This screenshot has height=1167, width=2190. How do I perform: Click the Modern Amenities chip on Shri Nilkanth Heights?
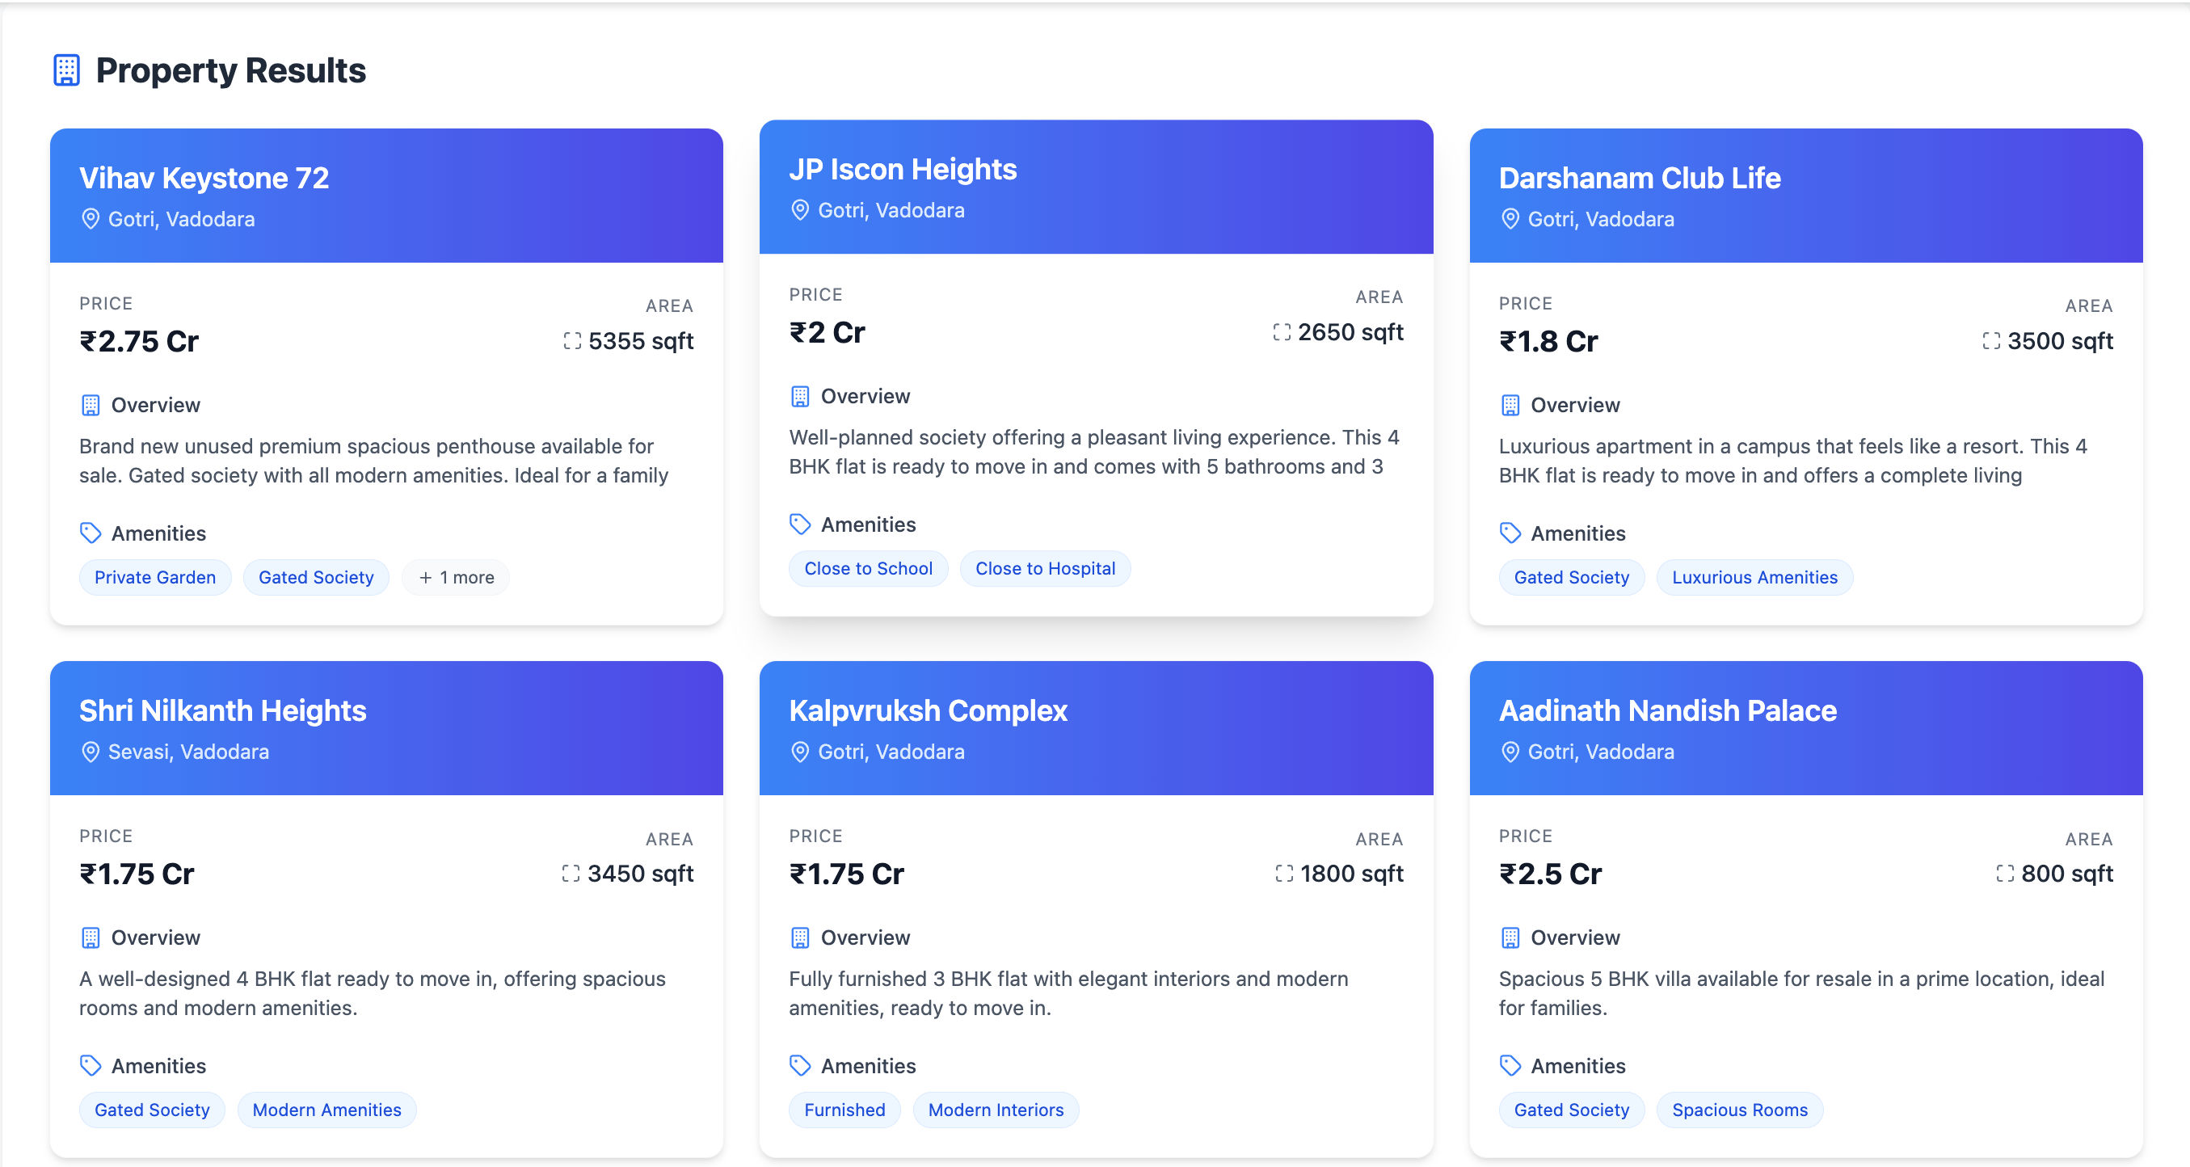point(326,1109)
